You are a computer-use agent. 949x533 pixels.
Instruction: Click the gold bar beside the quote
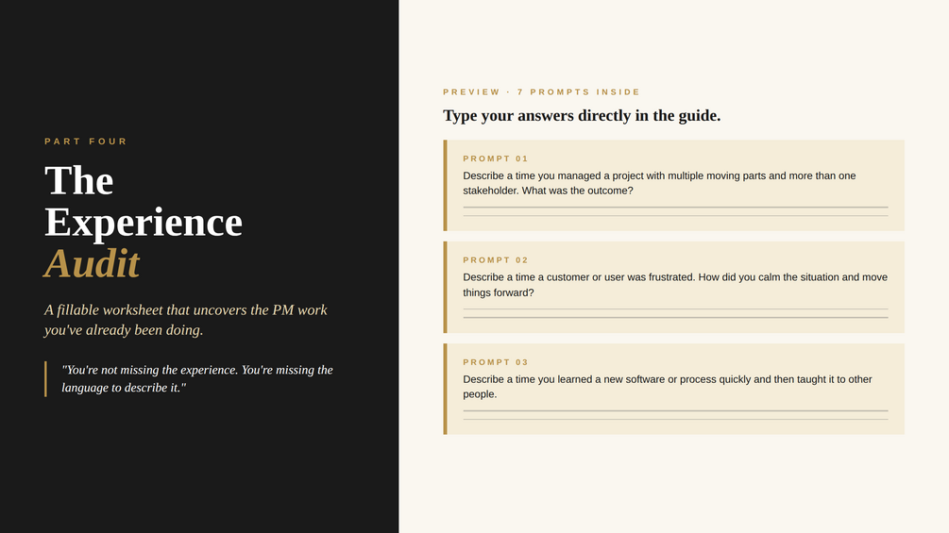45,379
